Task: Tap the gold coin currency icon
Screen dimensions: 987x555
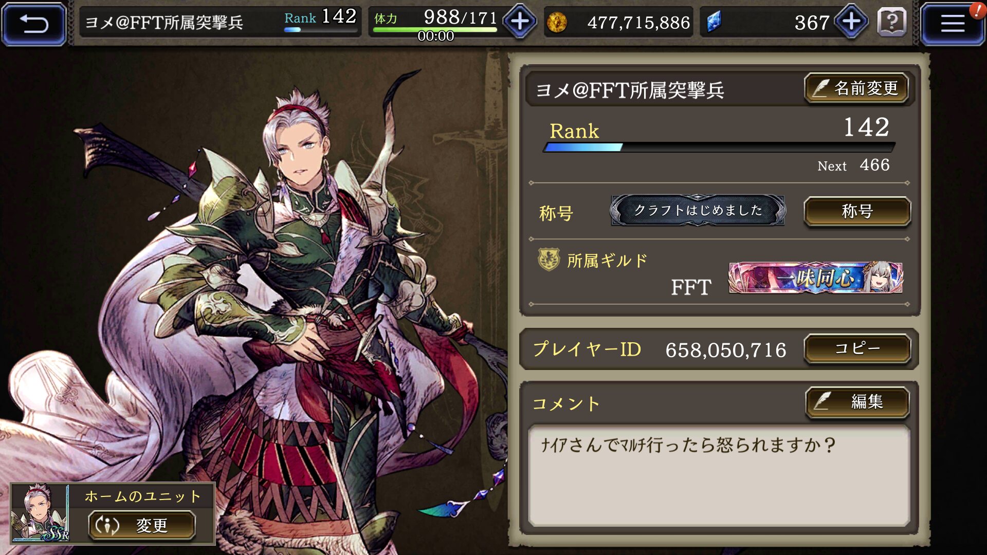Action: click(x=557, y=22)
